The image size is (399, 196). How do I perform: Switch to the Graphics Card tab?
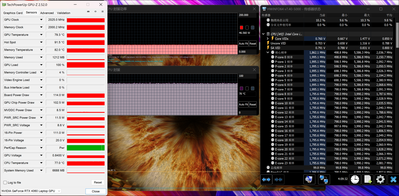[x=13, y=13]
